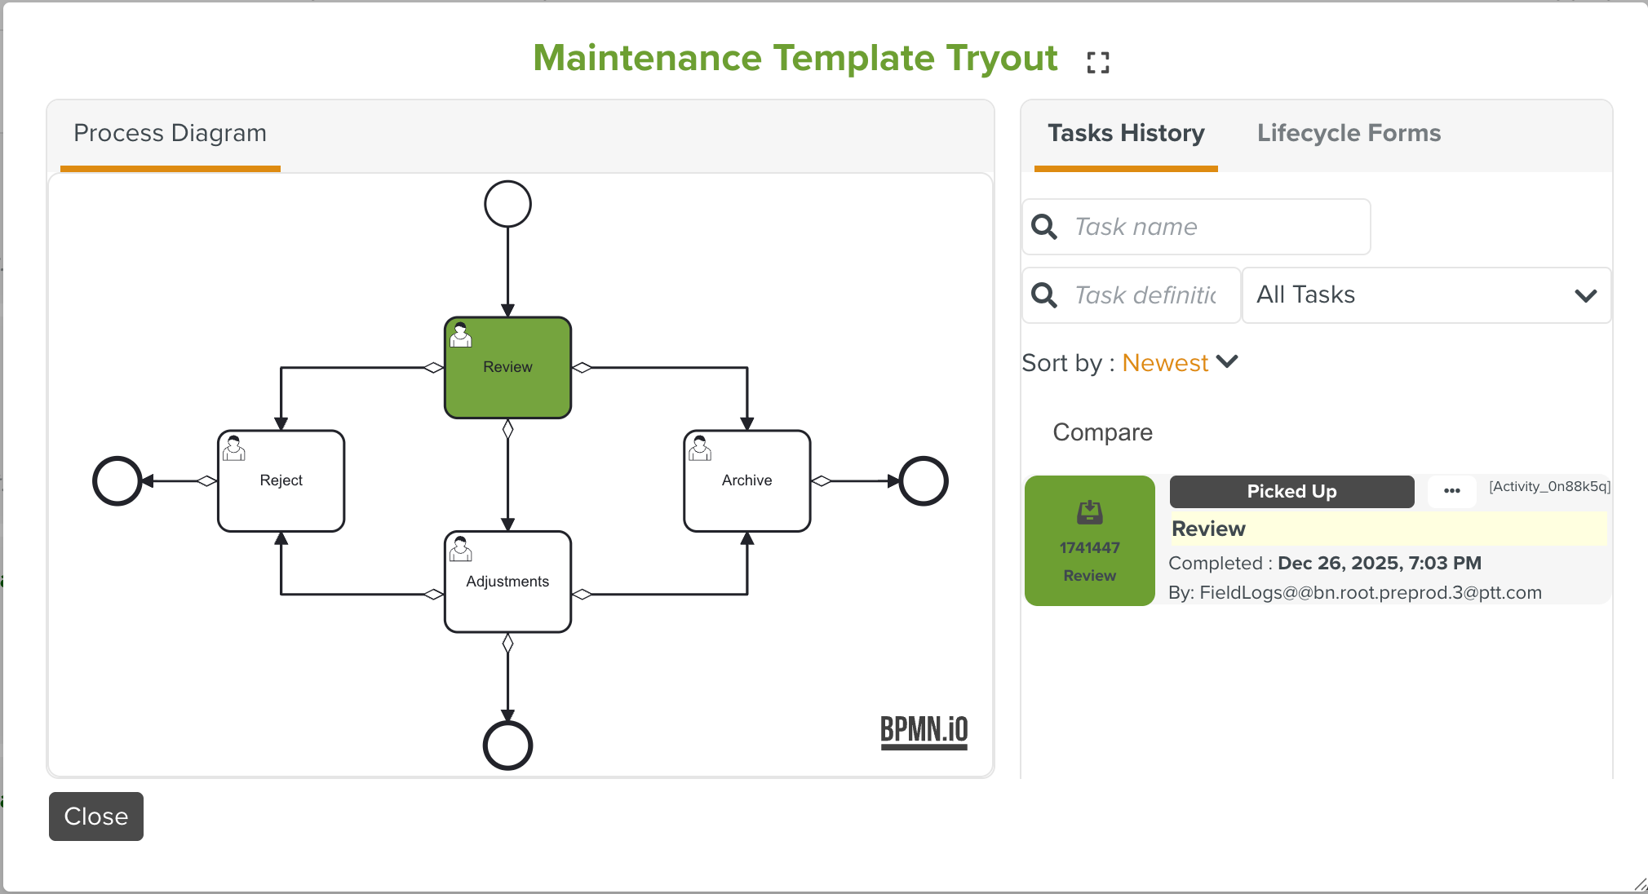Click the inbox icon on green task card
The image size is (1648, 894).
pos(1089,513)
